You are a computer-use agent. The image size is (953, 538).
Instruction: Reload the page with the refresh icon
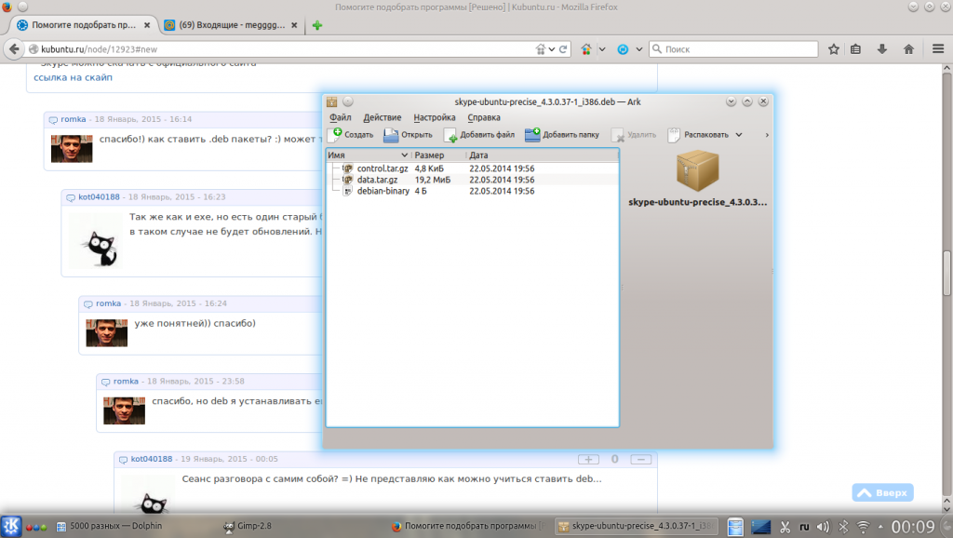563,49
